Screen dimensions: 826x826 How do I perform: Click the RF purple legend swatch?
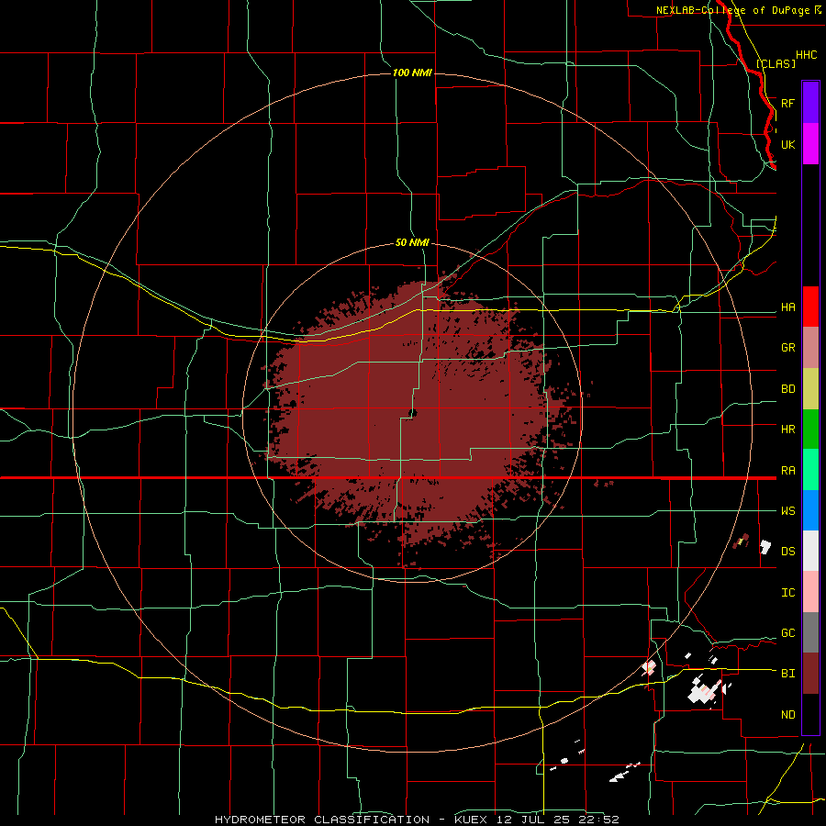(810, 103)
